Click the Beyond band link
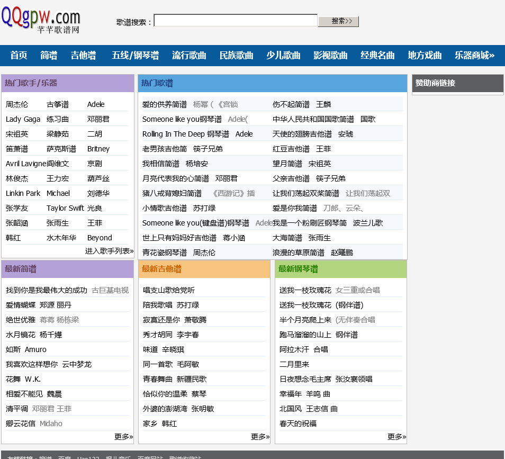The width and height of the screenshot is (505, 459). click(100, 238)
